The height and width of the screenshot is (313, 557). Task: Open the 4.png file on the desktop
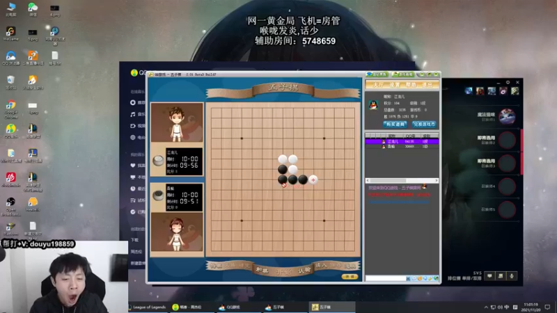click(55, 10)
